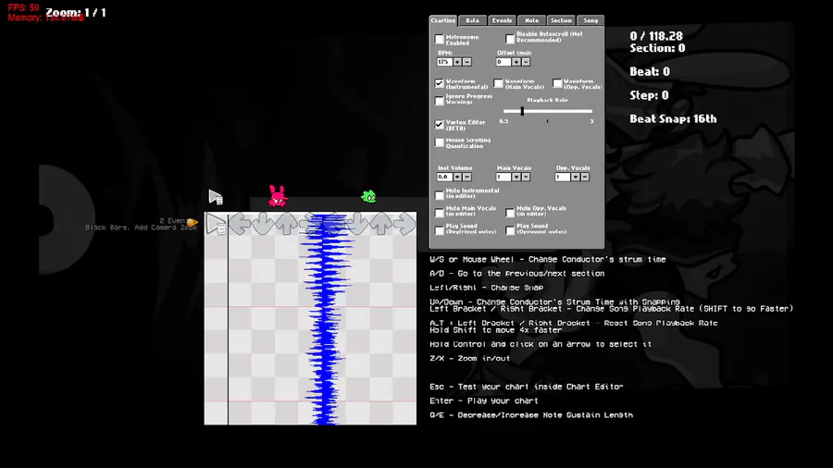Viewport: 833px width, 468px height.
Task: Select the orange event note marker
Action: pyautogui.click(x=193, y=222)
